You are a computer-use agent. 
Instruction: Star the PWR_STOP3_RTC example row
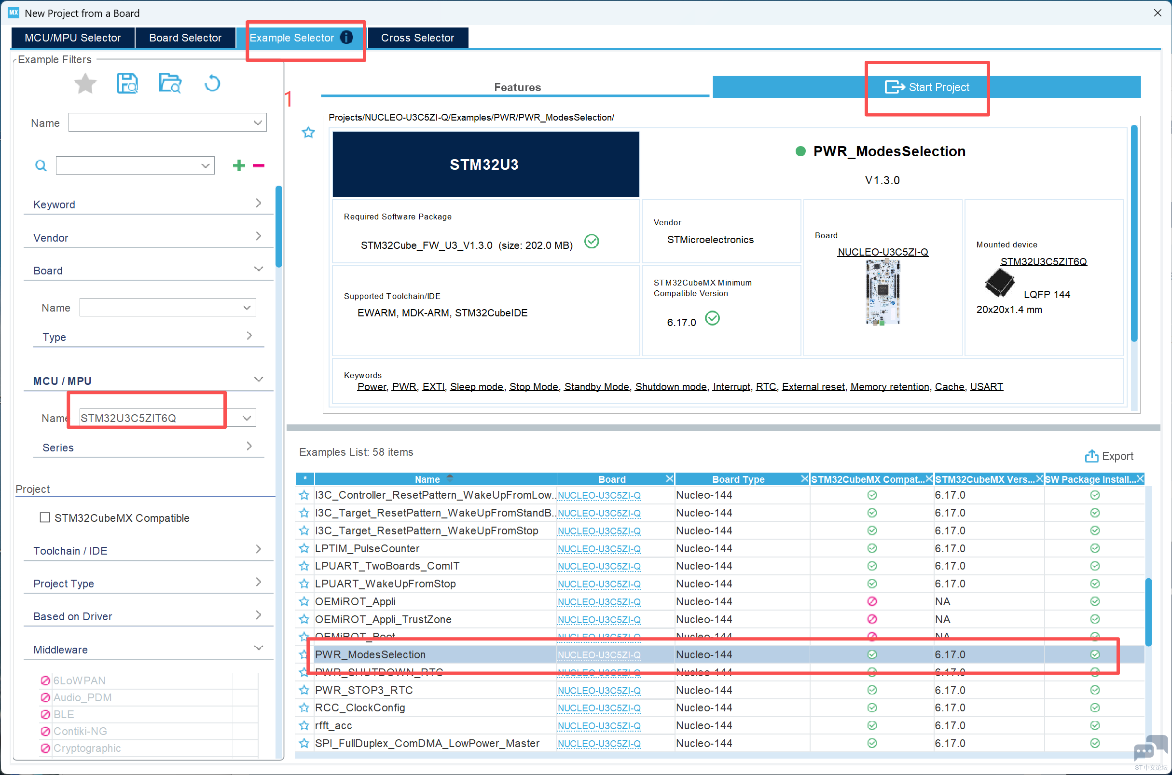304,690
